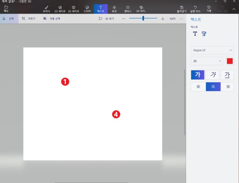
Task: Open the 메뉴 folder menu
Action: (6, 9)
